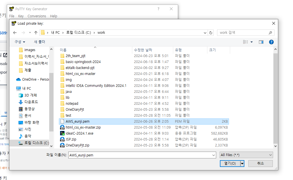This screenshot has width=293, height=180.
Task: Sort files by 수정한 날짜 column
Action: point(152,50)
